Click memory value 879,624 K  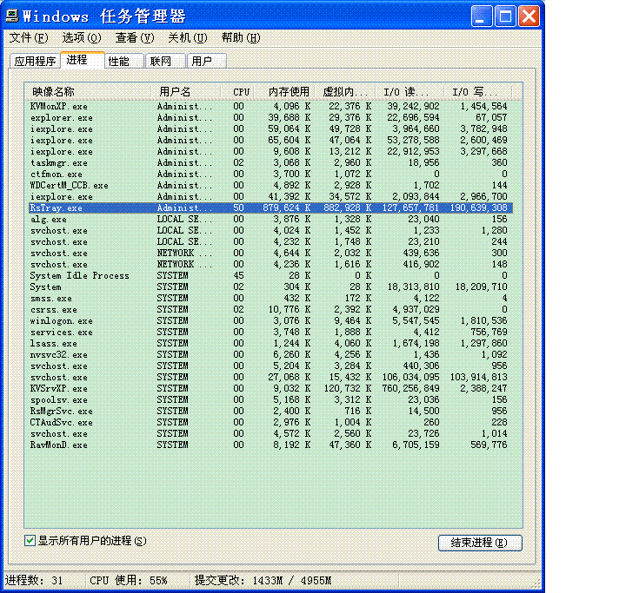coord(286,208)
